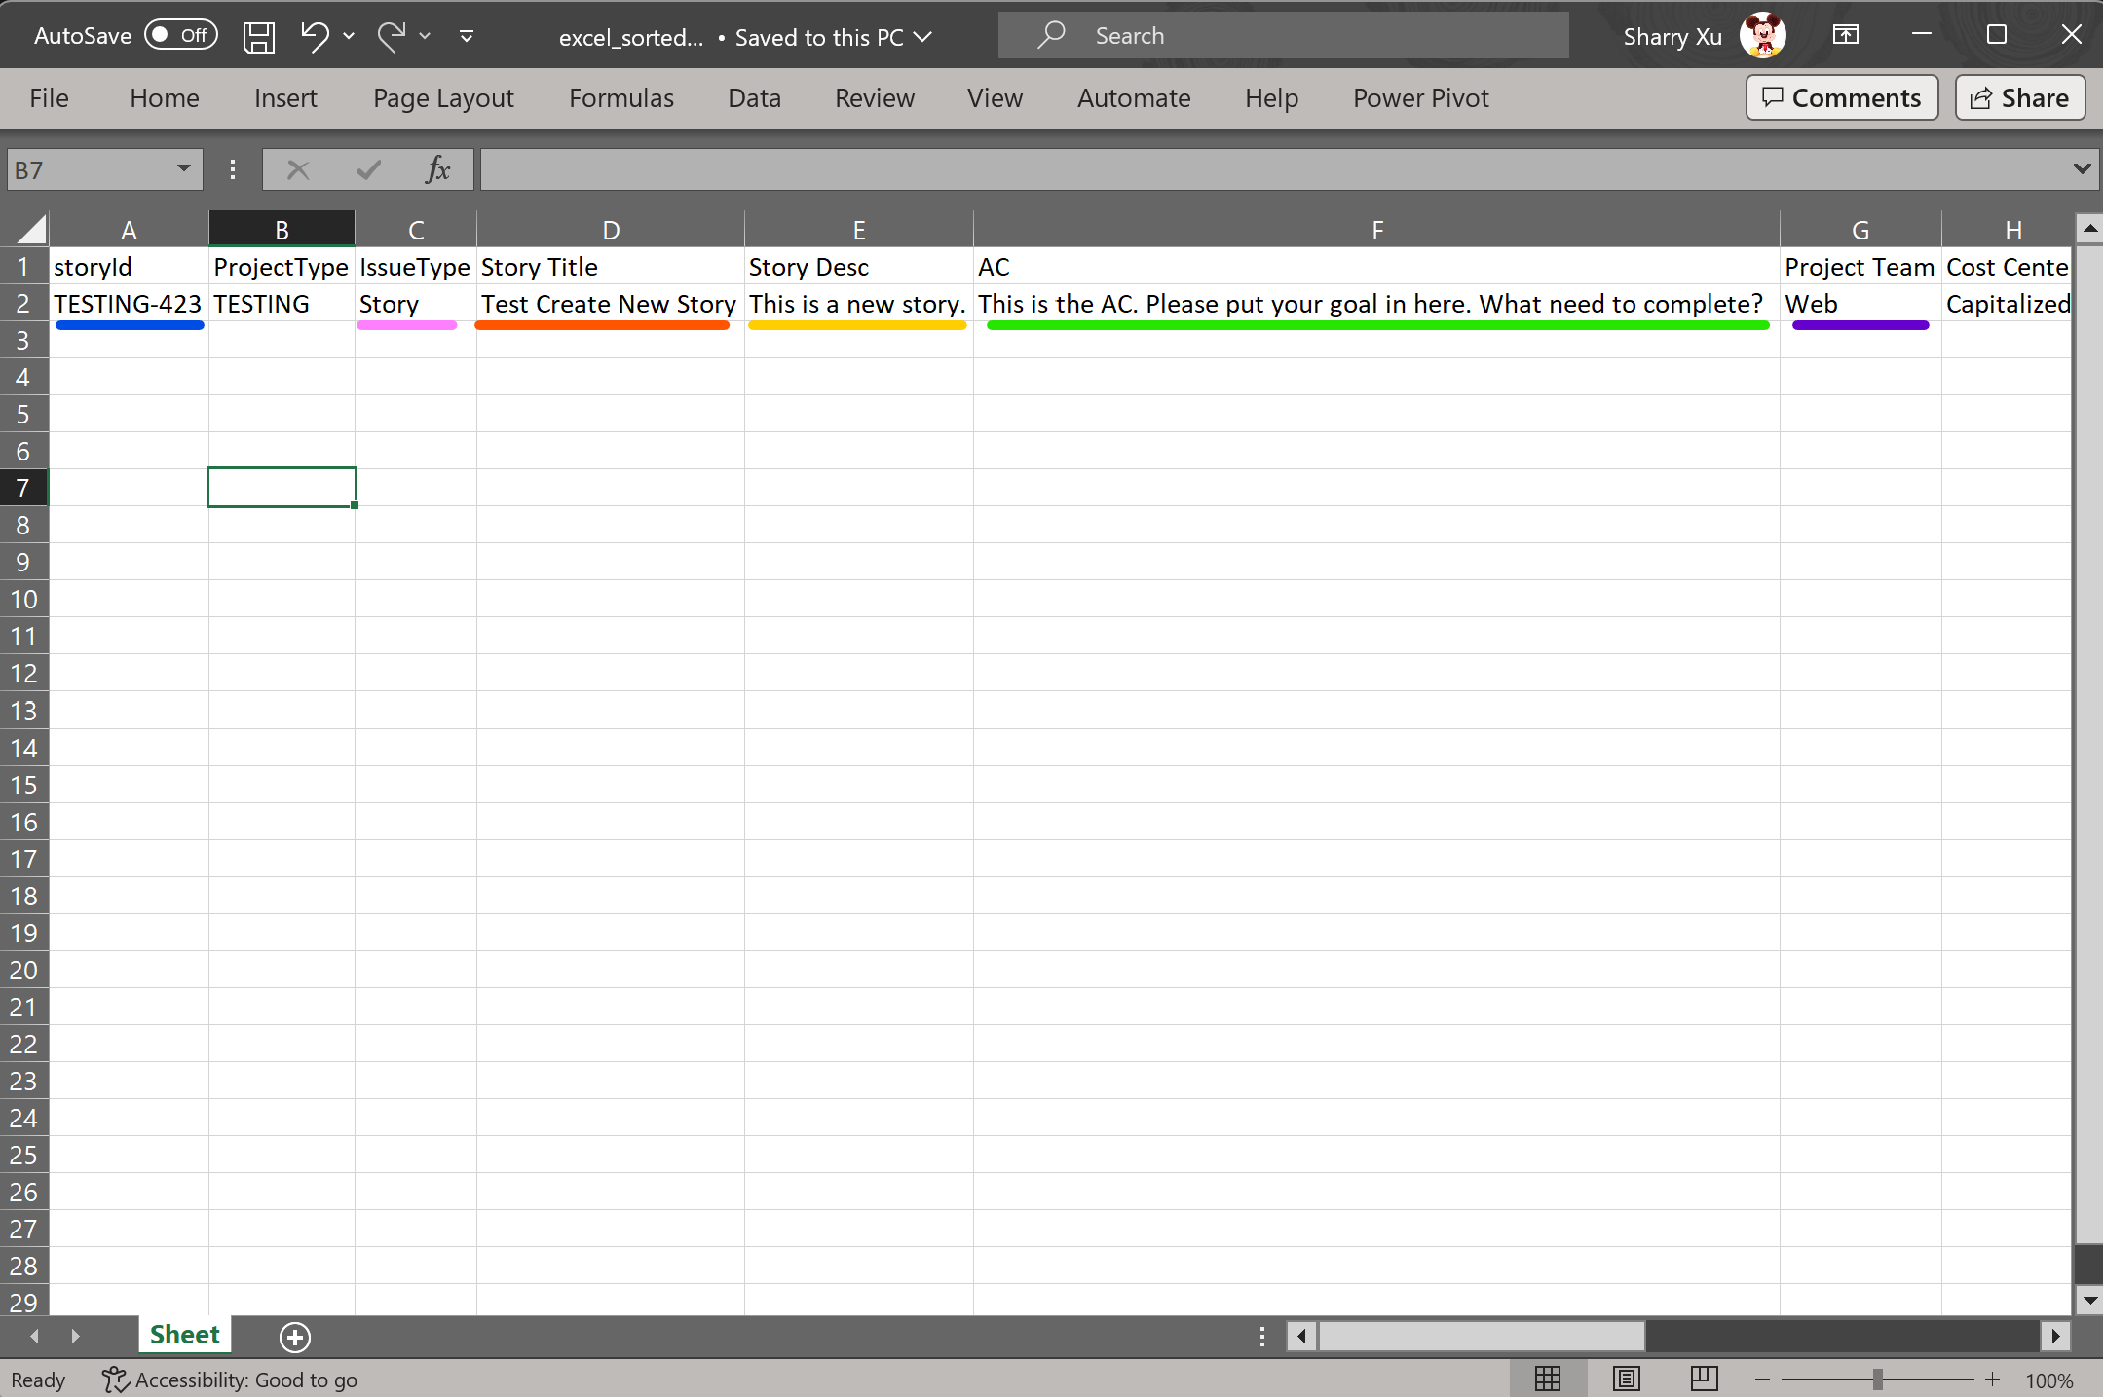Toggle the AutoSave switch
Viewport: 2104px width, 1398px height.
tap(181, 36)
